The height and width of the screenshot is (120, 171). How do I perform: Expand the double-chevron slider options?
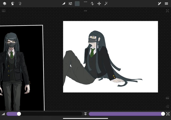pyautogui.click(x=85, y=114)
